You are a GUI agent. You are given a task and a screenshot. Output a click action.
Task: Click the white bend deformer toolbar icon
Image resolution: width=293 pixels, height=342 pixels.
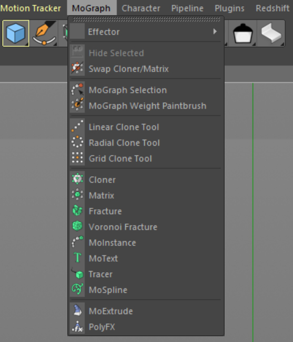(271, 34)
